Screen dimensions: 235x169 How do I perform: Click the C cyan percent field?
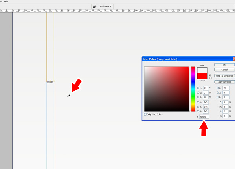[x=225, y=102]
